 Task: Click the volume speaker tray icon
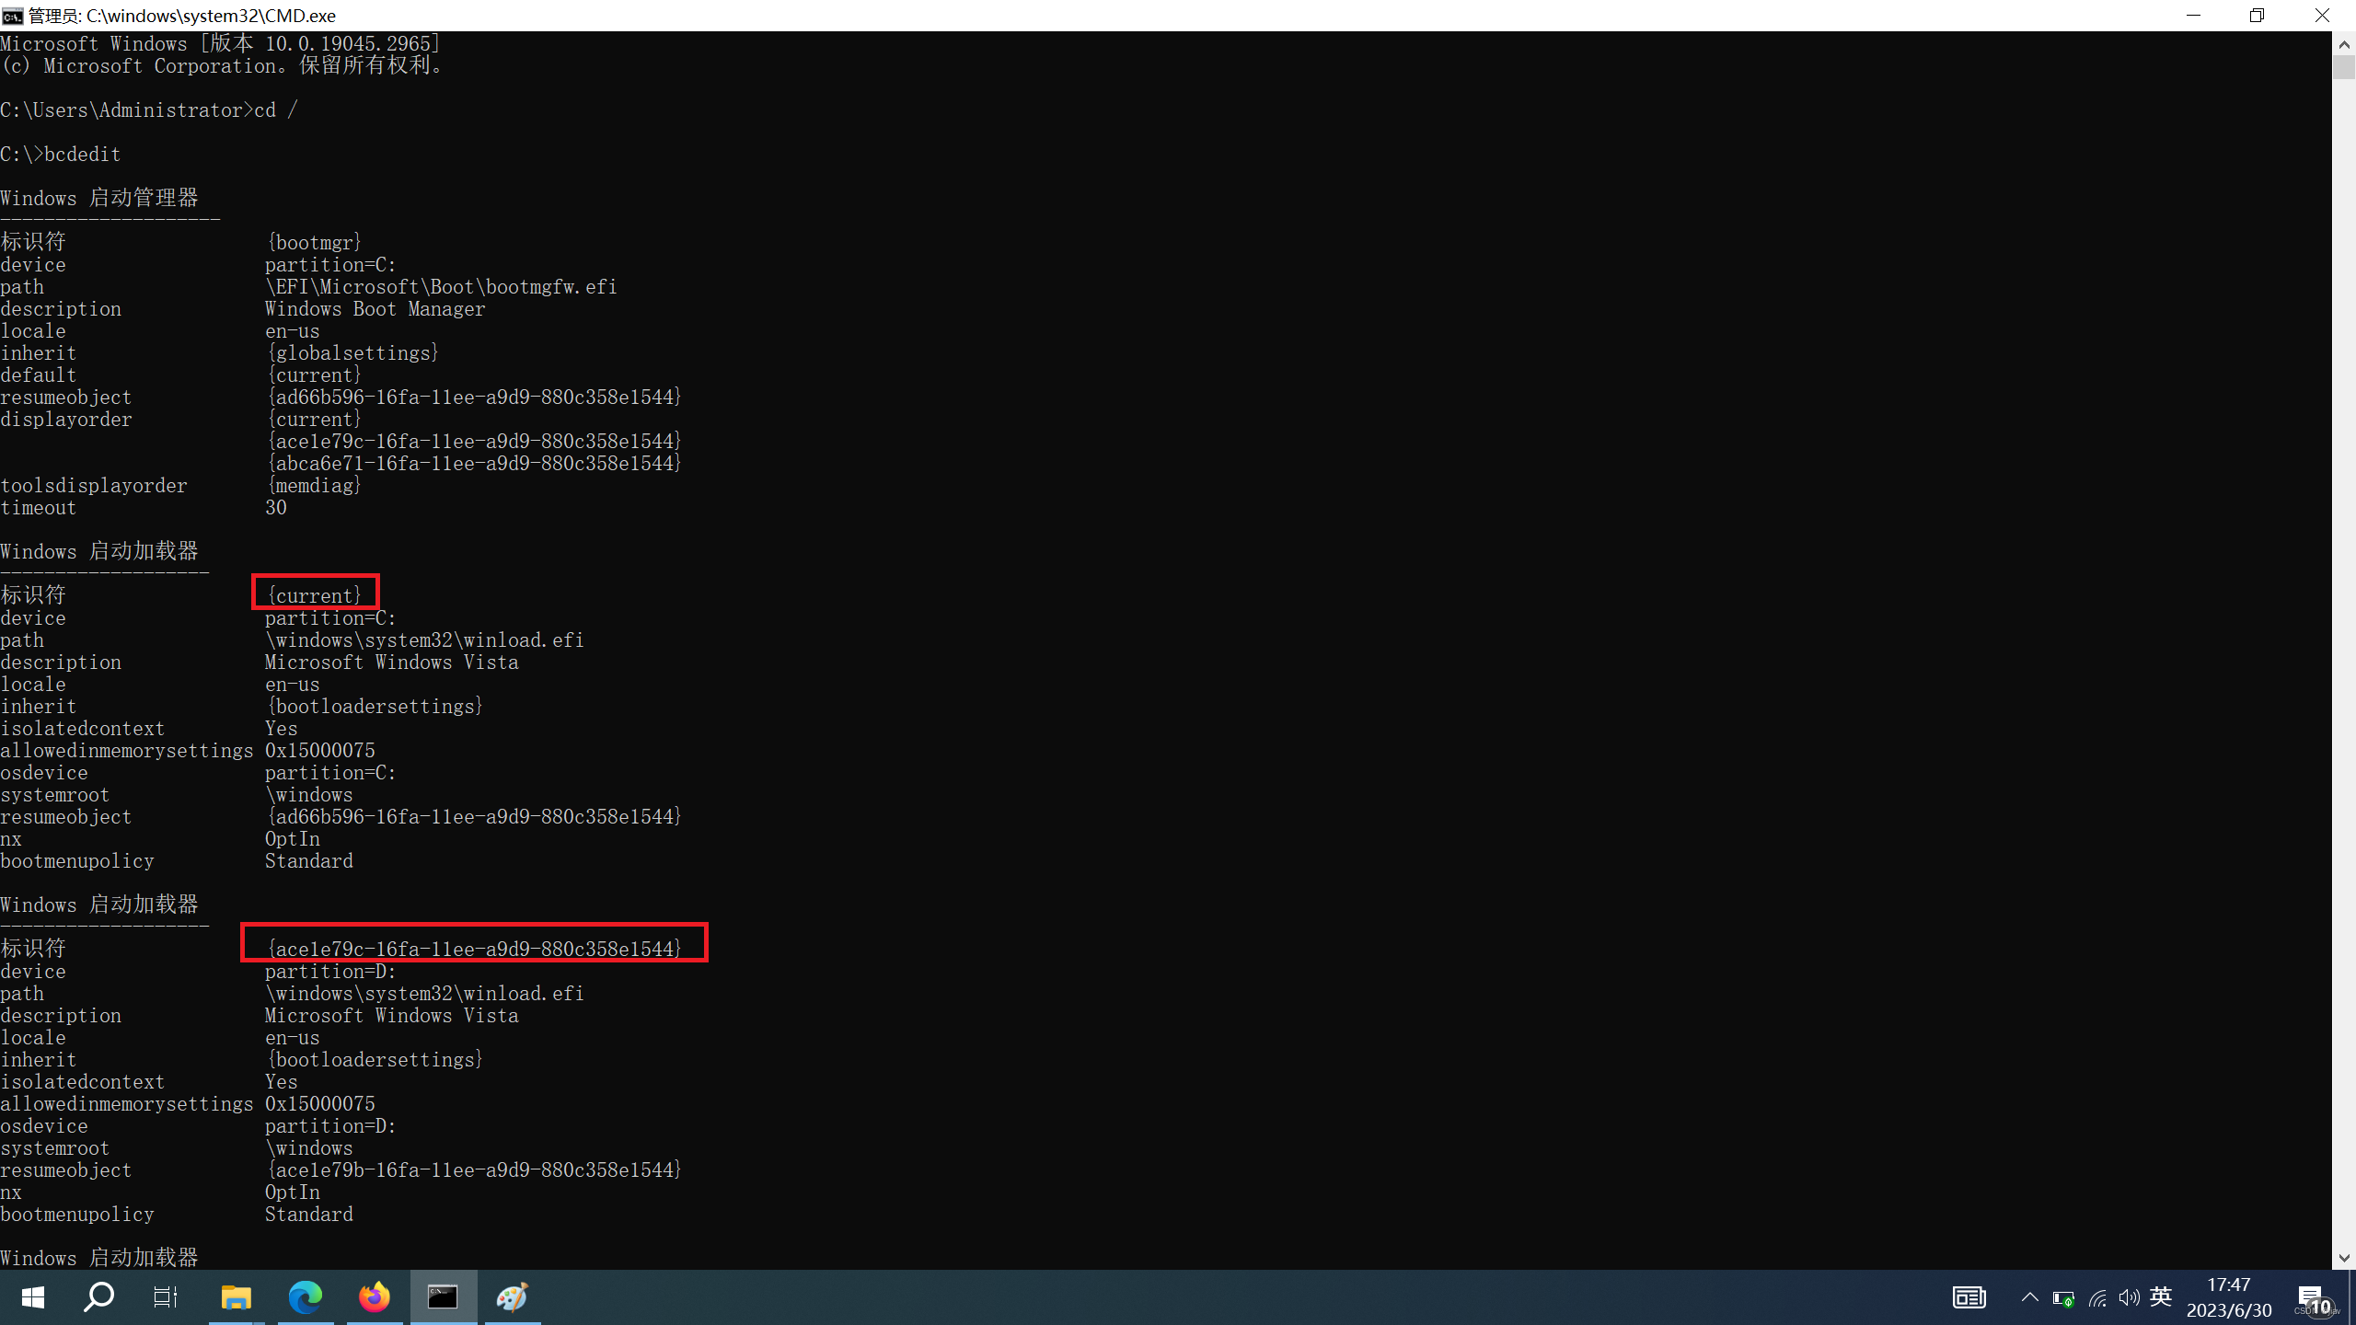click(2129, 1298)
